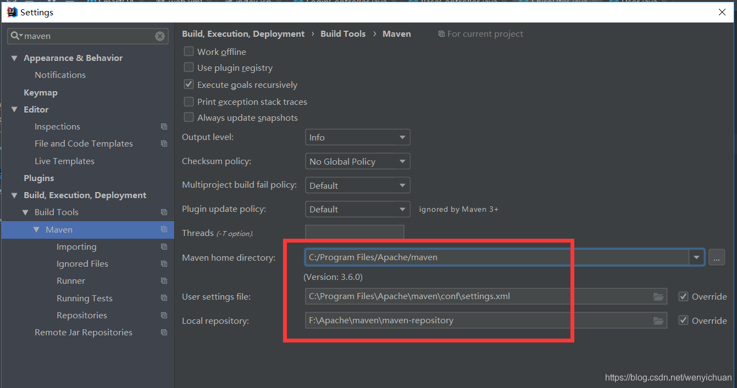Click the project-level icon beside Runner
The image size is (737, 388).
point(164,281)
